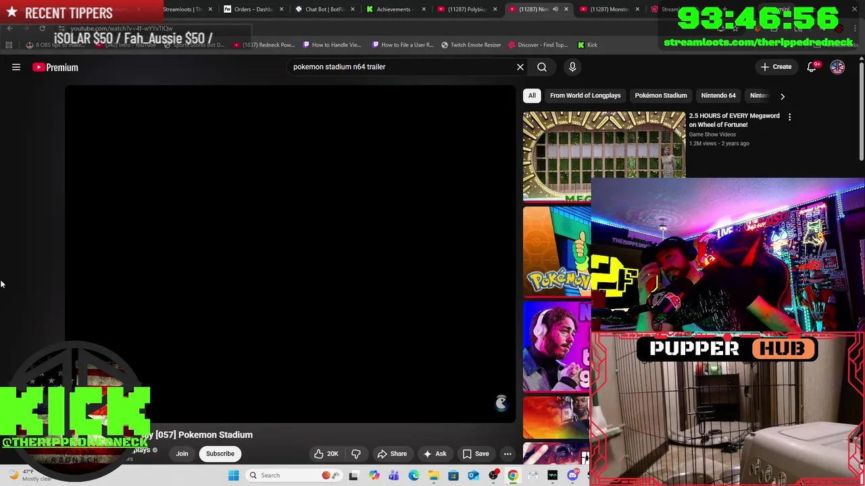Clear the search query with X

pos(520,67)
